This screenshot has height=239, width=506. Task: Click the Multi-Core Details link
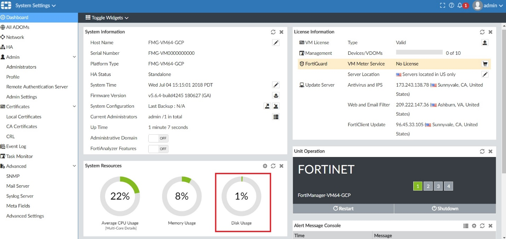pos(120,228)
